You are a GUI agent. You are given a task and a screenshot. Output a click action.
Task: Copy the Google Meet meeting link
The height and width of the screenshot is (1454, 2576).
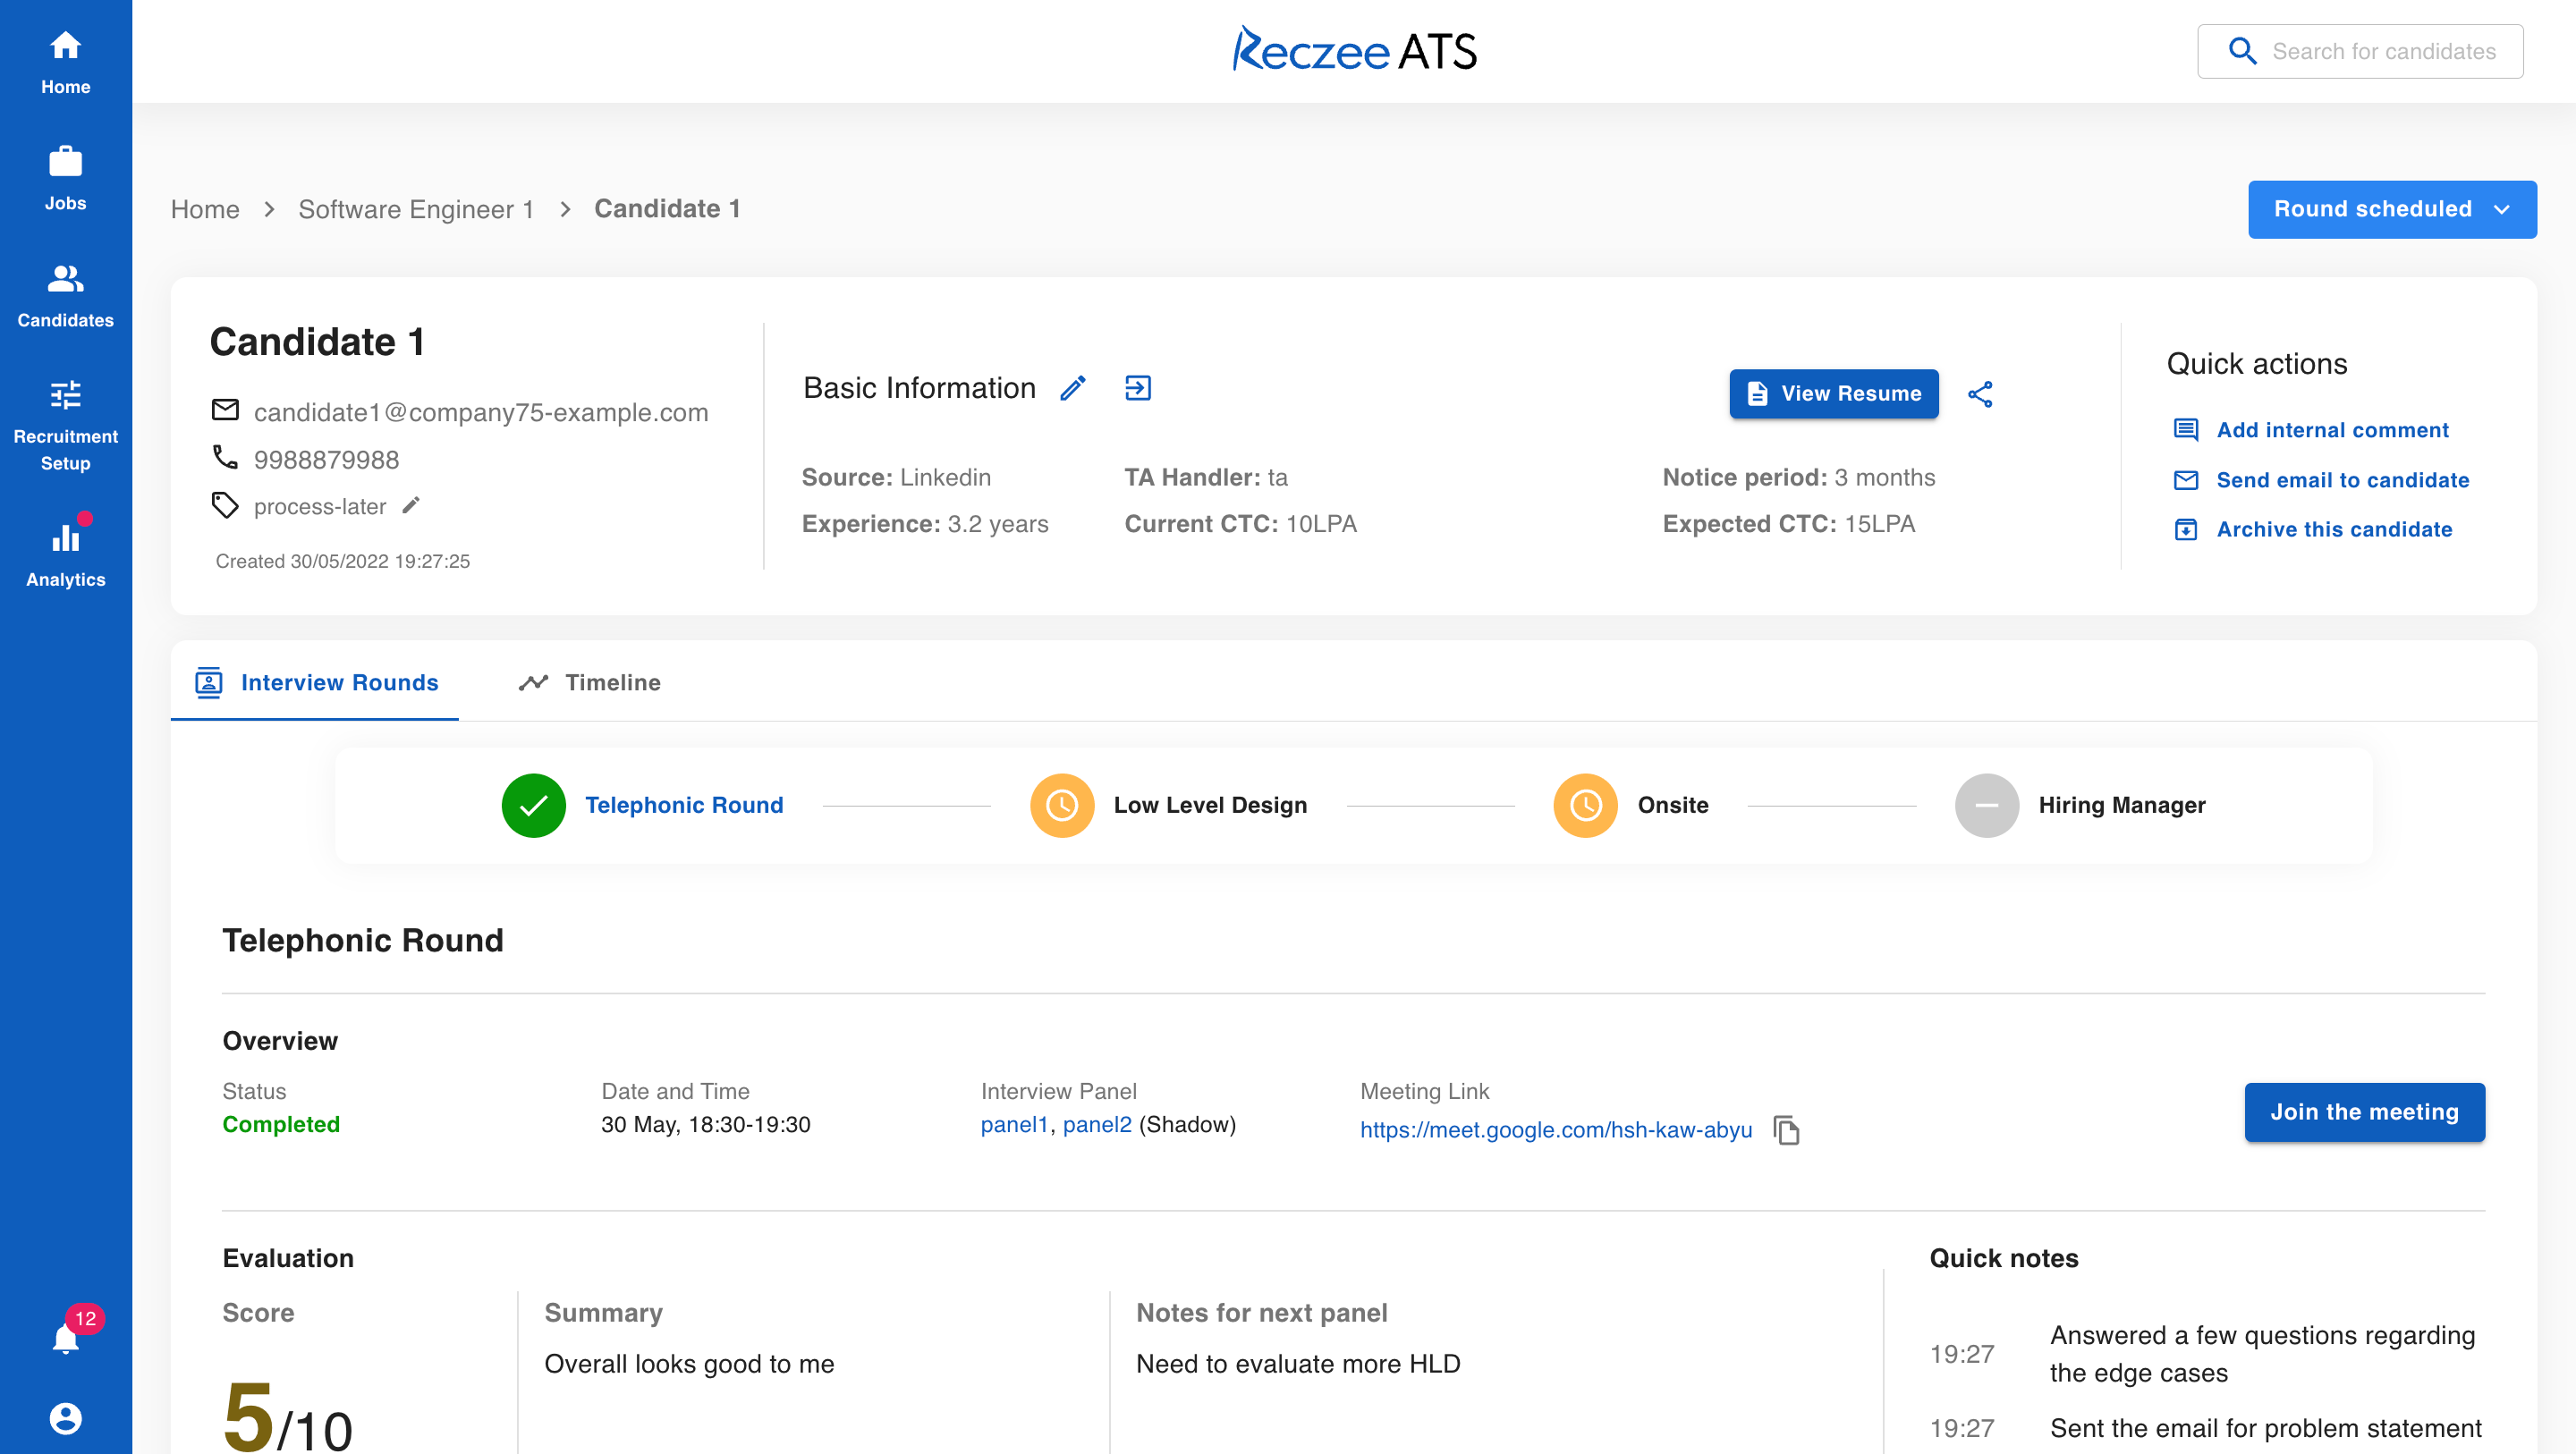[x=1787, y=1130]
